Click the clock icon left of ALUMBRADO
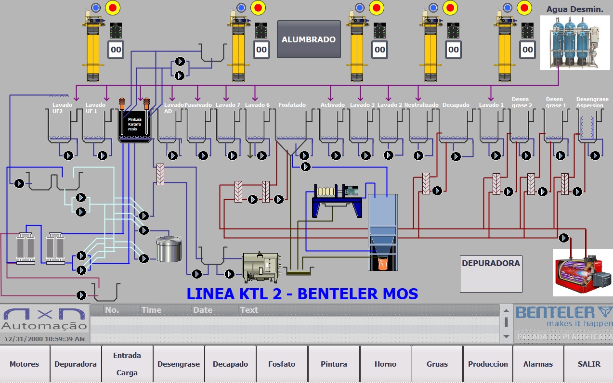The image size is (613, 383). pos(261,31)
